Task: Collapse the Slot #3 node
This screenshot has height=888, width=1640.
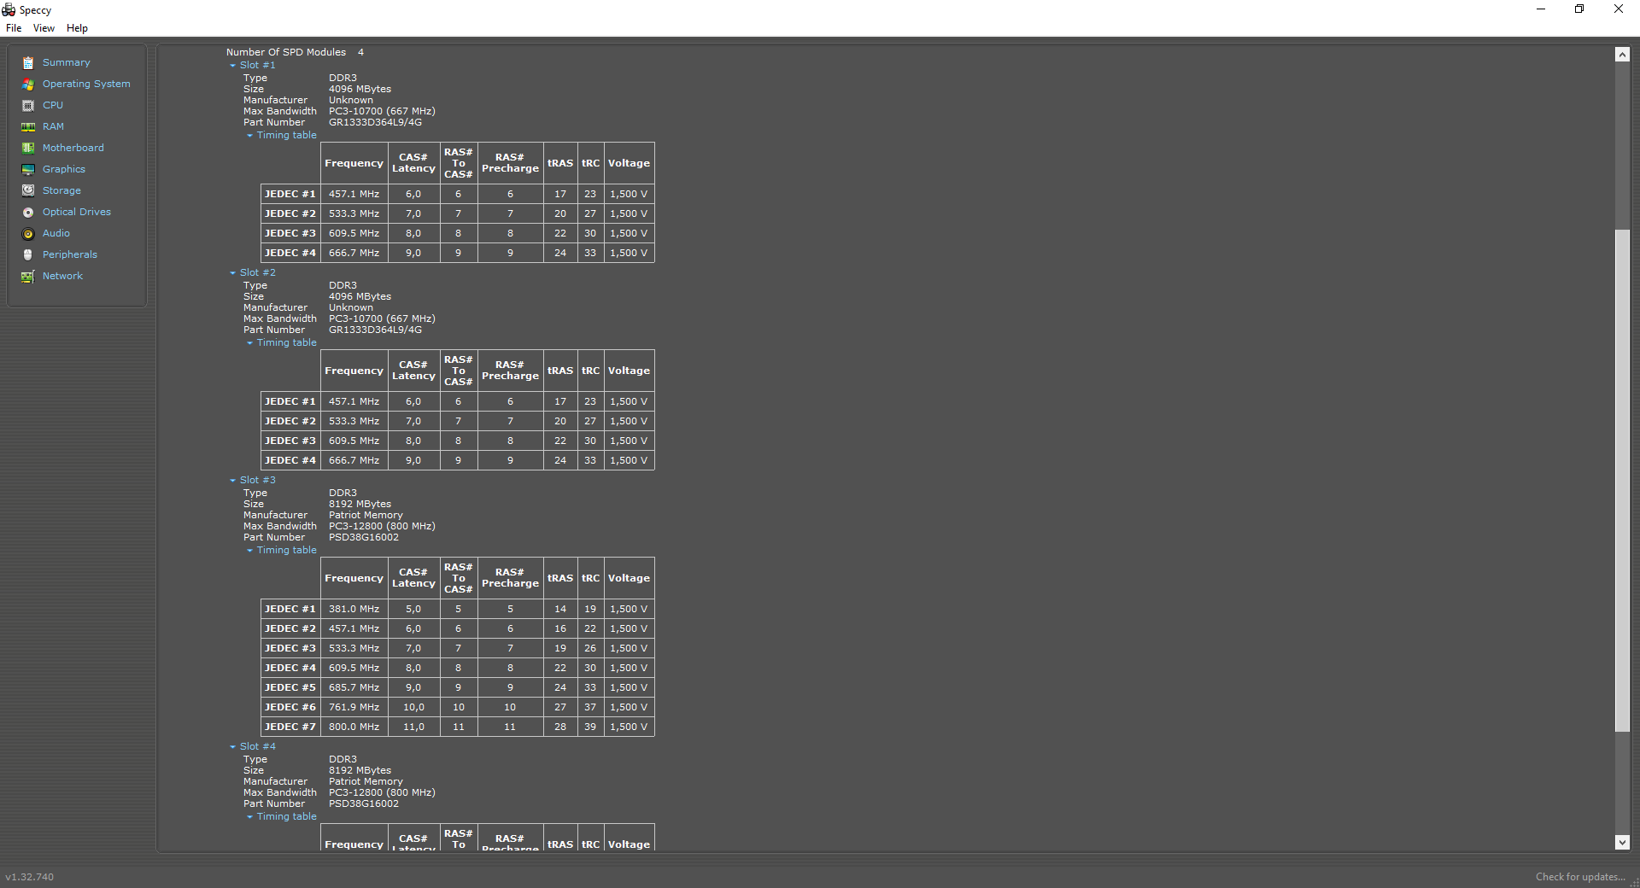Action: coord(232,481)
